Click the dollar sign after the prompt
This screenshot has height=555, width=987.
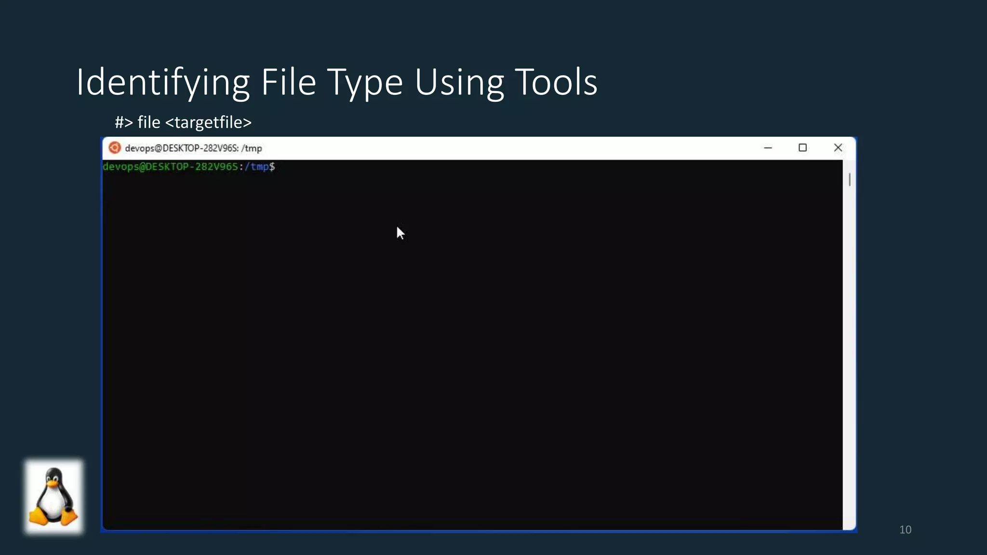[272, 167]
